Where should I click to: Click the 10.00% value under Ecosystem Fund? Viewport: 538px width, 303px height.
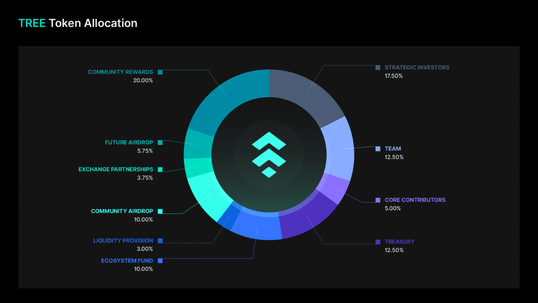click(143, 269)
